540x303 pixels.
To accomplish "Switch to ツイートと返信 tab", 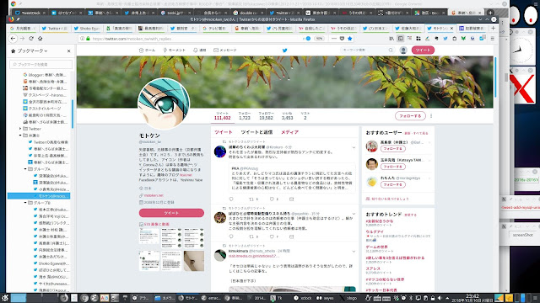I will [x=256, y=132].
